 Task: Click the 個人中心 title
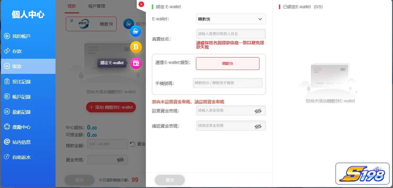pyautogui.click(x=28, y=14)
